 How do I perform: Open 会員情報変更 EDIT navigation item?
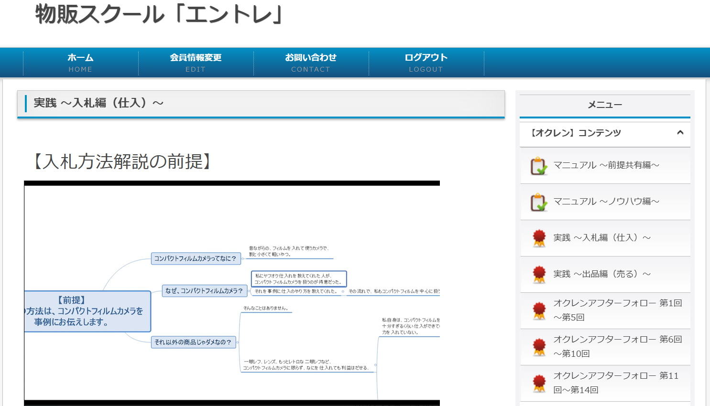(x=196, y=63)
